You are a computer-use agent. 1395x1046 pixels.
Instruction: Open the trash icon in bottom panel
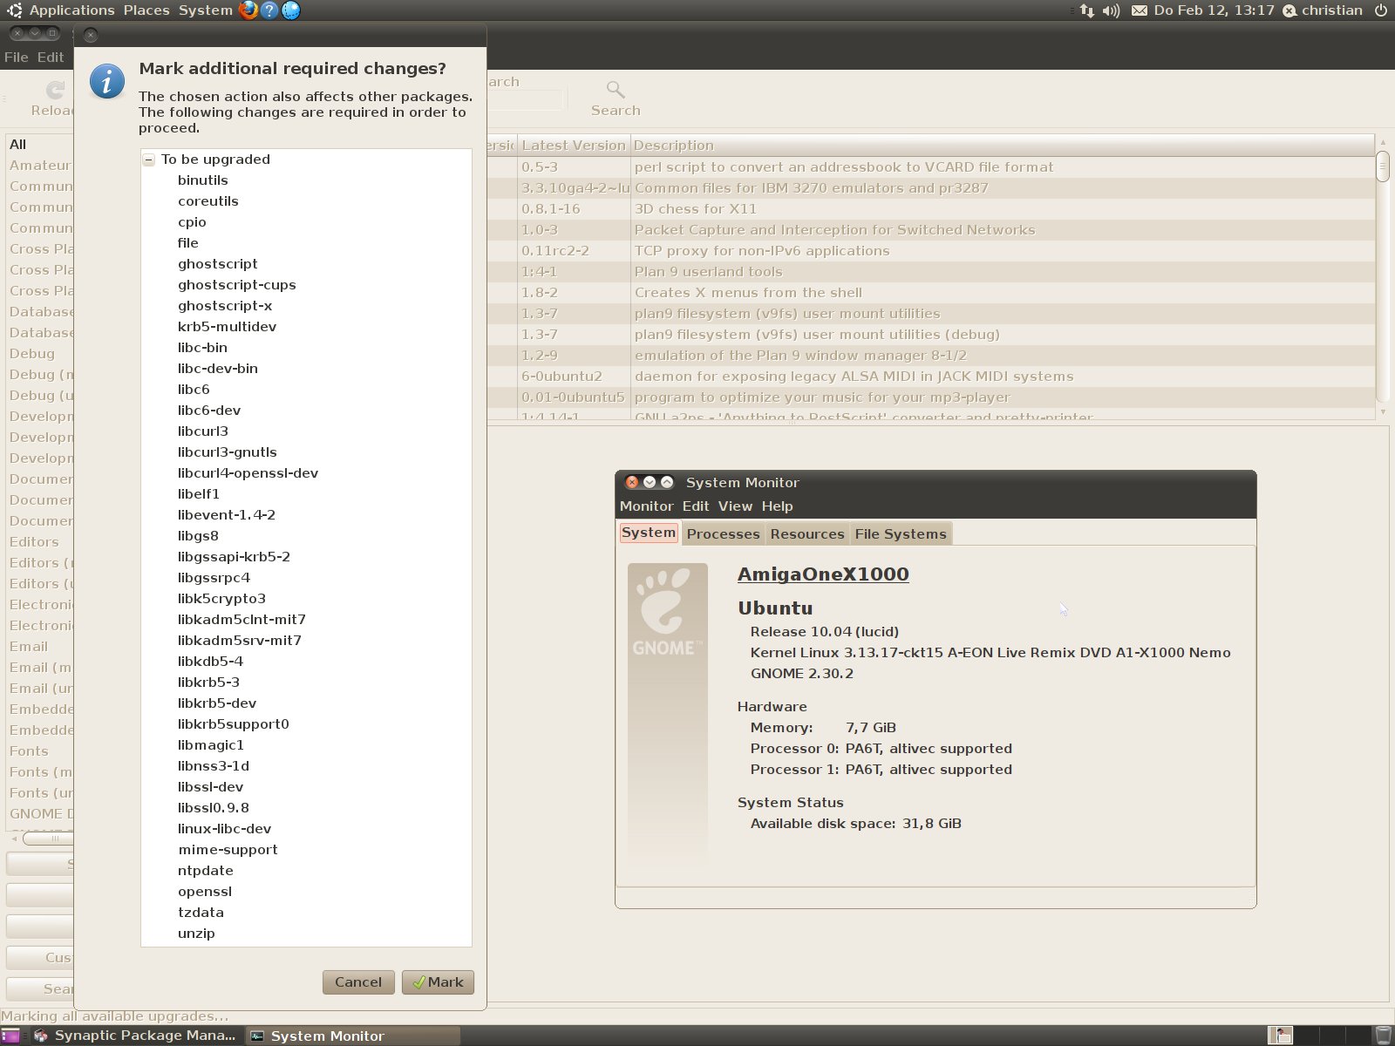click(1383, 1036)
